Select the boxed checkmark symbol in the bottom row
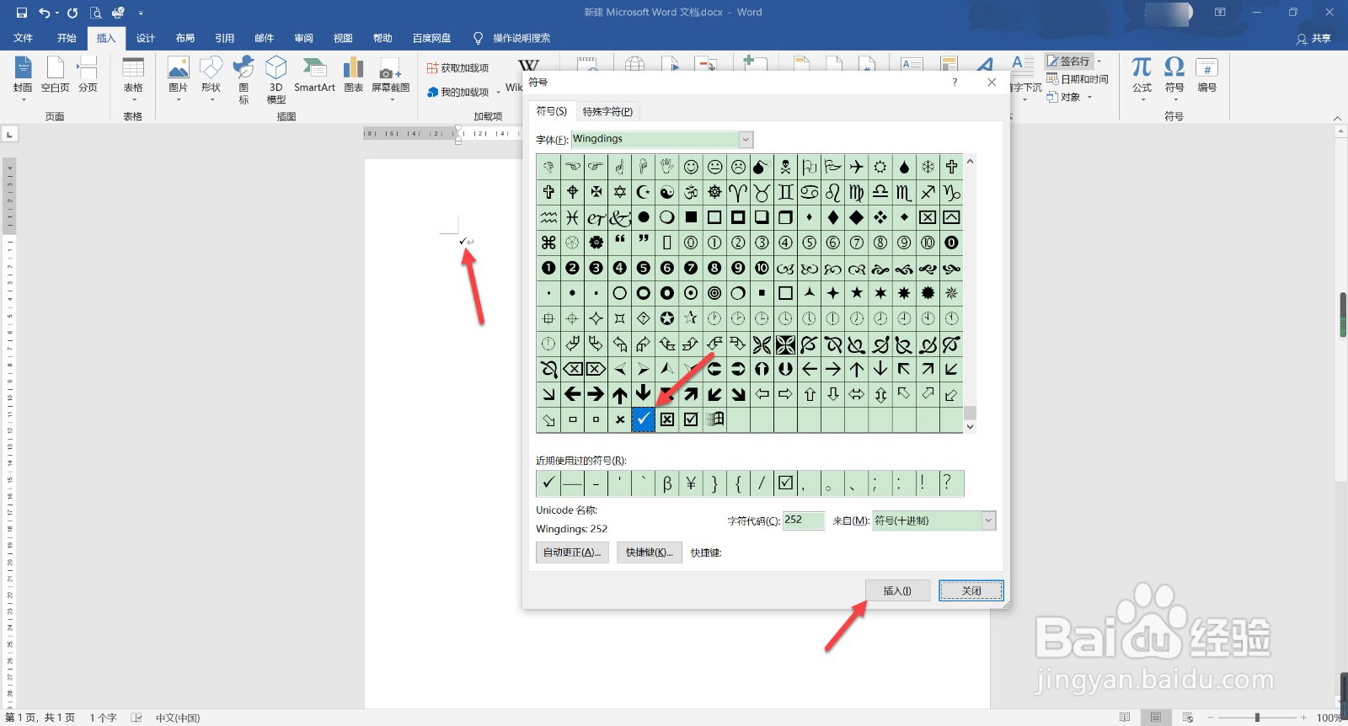 691,419
